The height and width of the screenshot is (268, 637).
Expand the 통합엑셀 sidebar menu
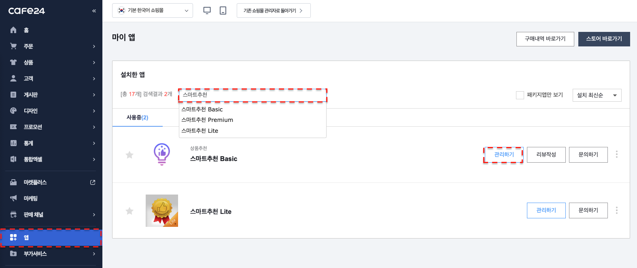click(x=94, y=159)
